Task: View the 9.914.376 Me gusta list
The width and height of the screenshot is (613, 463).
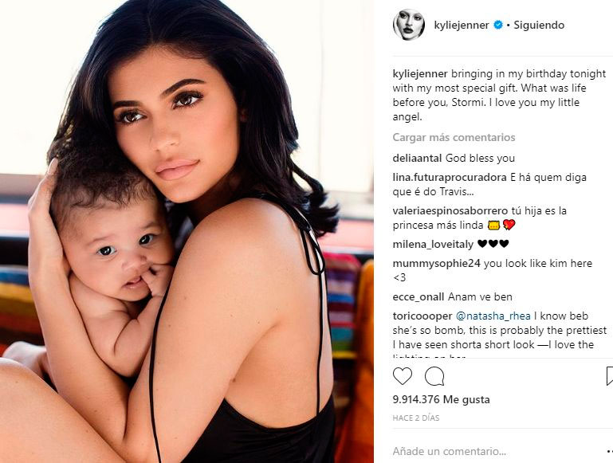Action: (441, 399)
